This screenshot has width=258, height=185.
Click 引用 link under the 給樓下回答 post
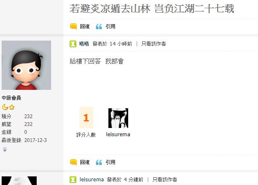pos(110,162)
